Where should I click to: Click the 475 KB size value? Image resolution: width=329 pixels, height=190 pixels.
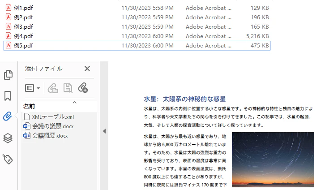260,46
